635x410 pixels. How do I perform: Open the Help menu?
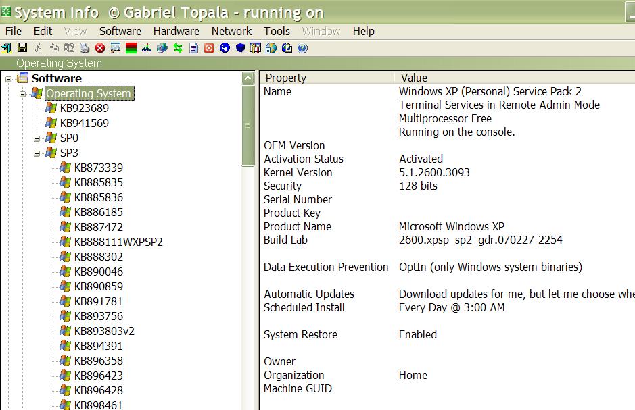pos(363,31)
